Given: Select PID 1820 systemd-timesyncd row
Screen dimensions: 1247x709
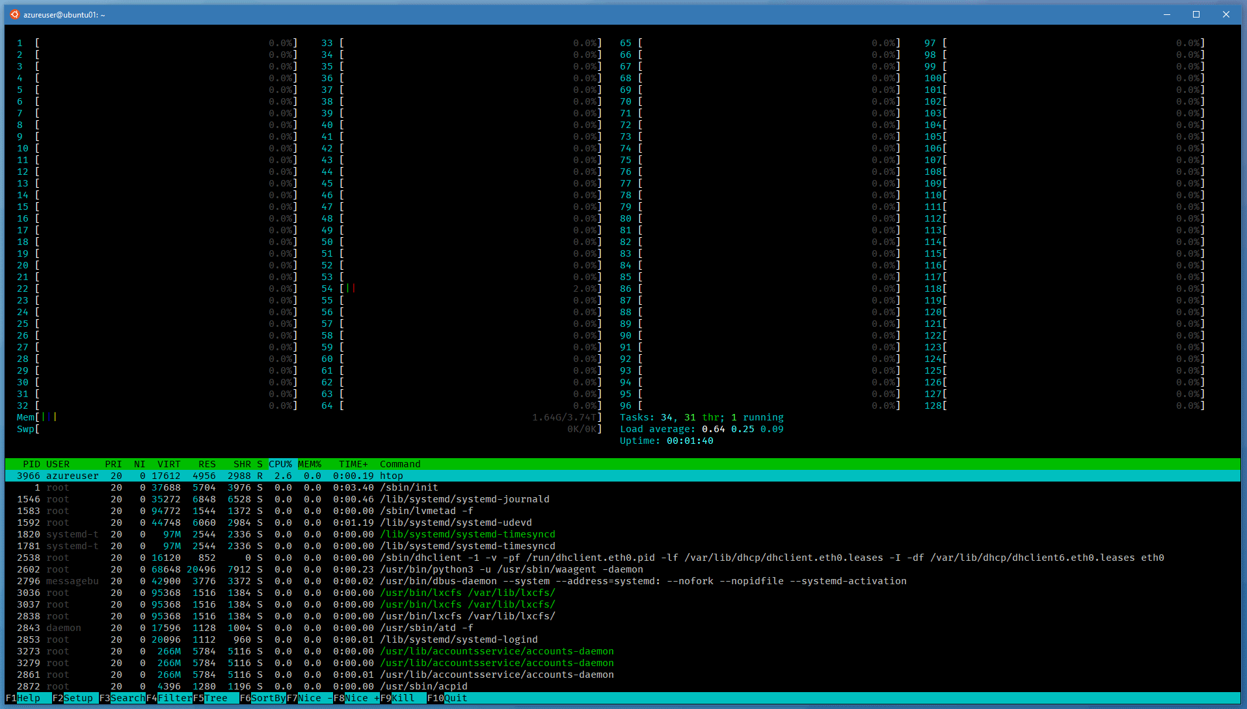Looking at the screenshot, I should 623,534.
